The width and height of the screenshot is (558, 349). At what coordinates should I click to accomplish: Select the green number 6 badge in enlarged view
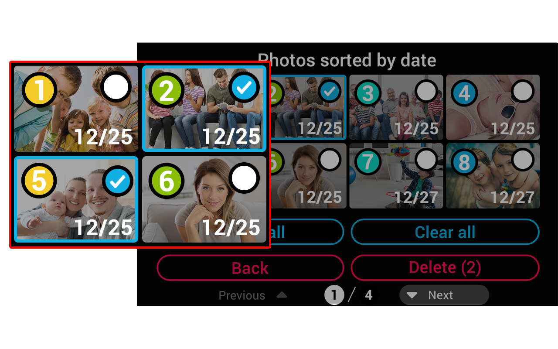click(167, 181)
